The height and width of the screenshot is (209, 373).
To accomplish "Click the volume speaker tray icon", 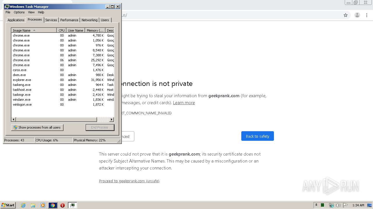I will pos(338,205).
